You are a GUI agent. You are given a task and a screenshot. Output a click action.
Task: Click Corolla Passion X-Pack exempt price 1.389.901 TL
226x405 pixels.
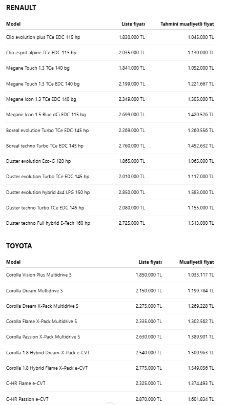tap(201, 337)
